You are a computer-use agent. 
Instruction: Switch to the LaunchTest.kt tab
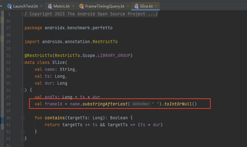(25, 6)
